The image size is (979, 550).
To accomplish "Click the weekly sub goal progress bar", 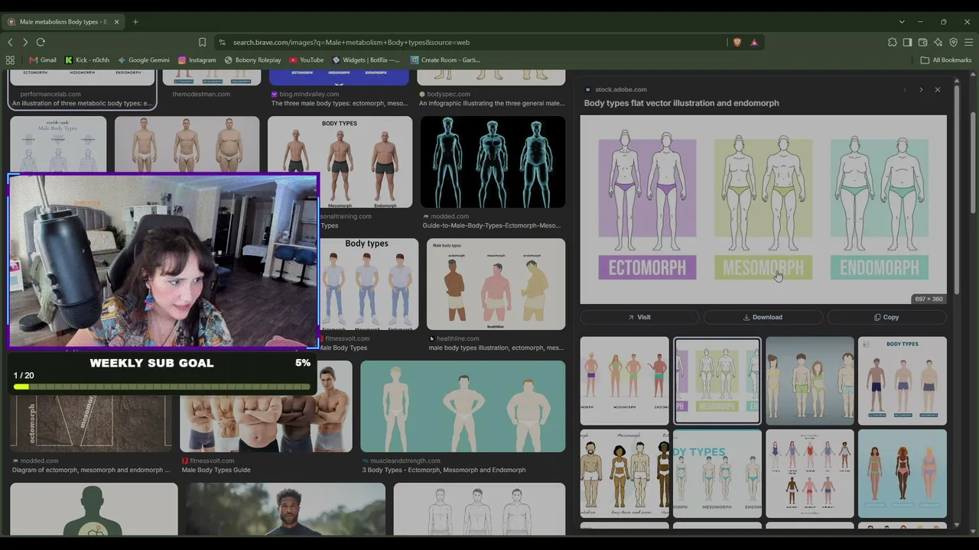I will click(162, 387).
